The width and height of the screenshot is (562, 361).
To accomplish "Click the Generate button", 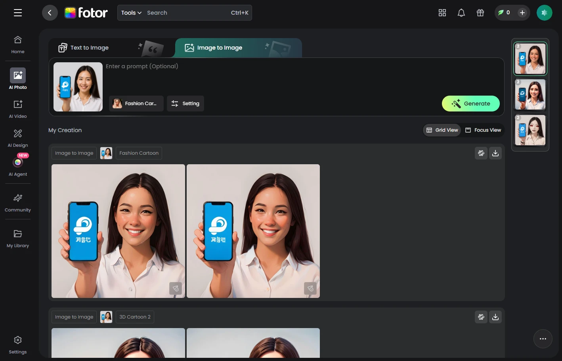I will tap(471, 104).
